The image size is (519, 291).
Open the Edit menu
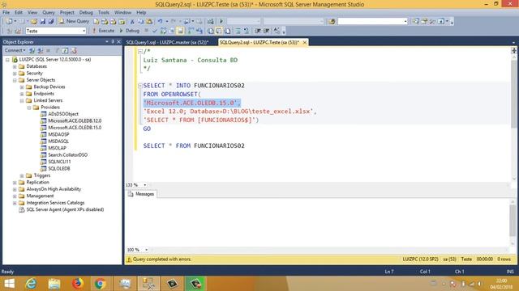(x=19, y=12)
